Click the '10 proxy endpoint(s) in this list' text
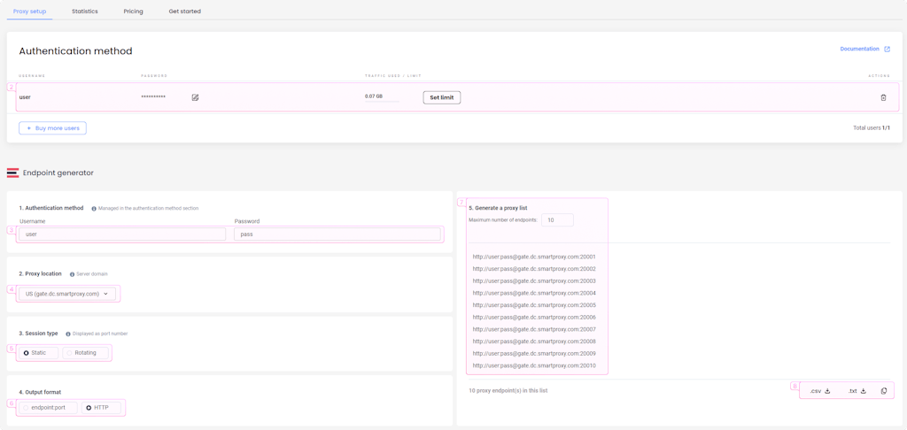The width and height of the screenshot is (907, 430). click(508, 391)
